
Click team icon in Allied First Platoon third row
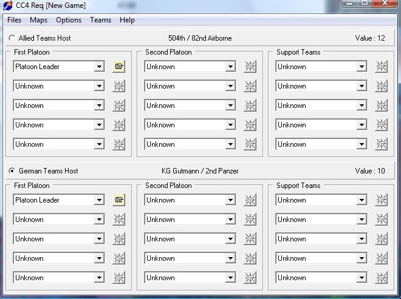pyautogui.click(x=118, y=106)
